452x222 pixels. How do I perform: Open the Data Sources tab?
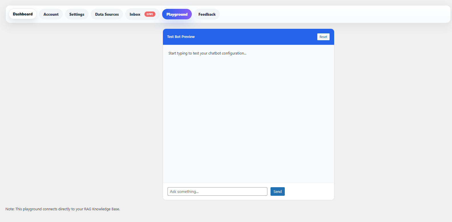click(107, 14)
